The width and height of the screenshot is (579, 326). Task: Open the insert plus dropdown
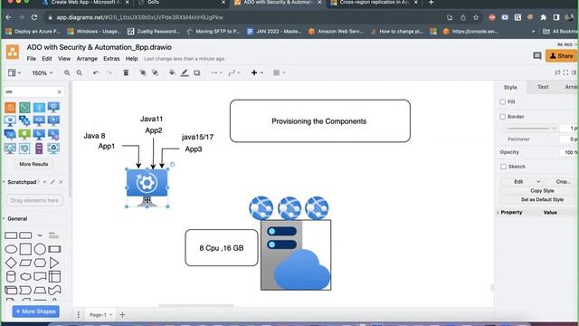[x=257, y=72]
